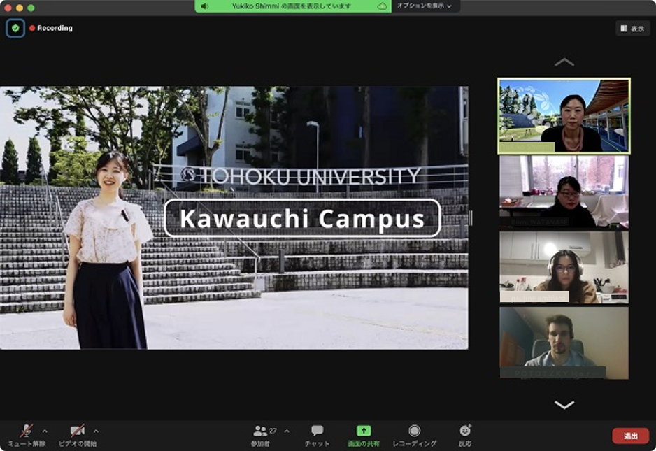Open the オプションを表示 dropdown

pos(425,6)
